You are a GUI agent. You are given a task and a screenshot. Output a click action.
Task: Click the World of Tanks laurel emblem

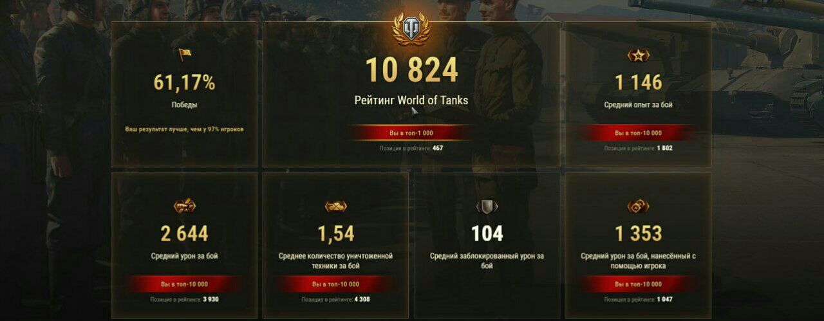411,30
